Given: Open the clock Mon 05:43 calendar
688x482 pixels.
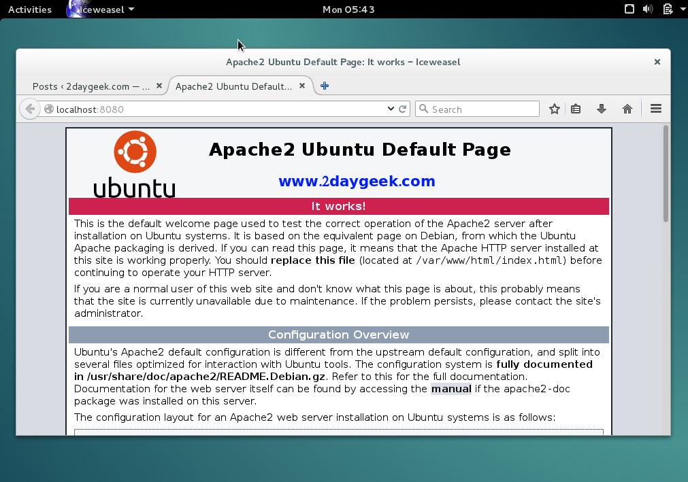Looking at the screenshot, I should [348, 10].
